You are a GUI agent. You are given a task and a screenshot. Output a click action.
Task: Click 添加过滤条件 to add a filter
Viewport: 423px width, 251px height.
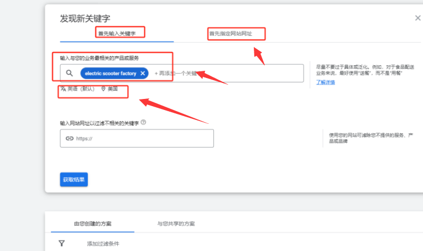click(x=103, y=244)
